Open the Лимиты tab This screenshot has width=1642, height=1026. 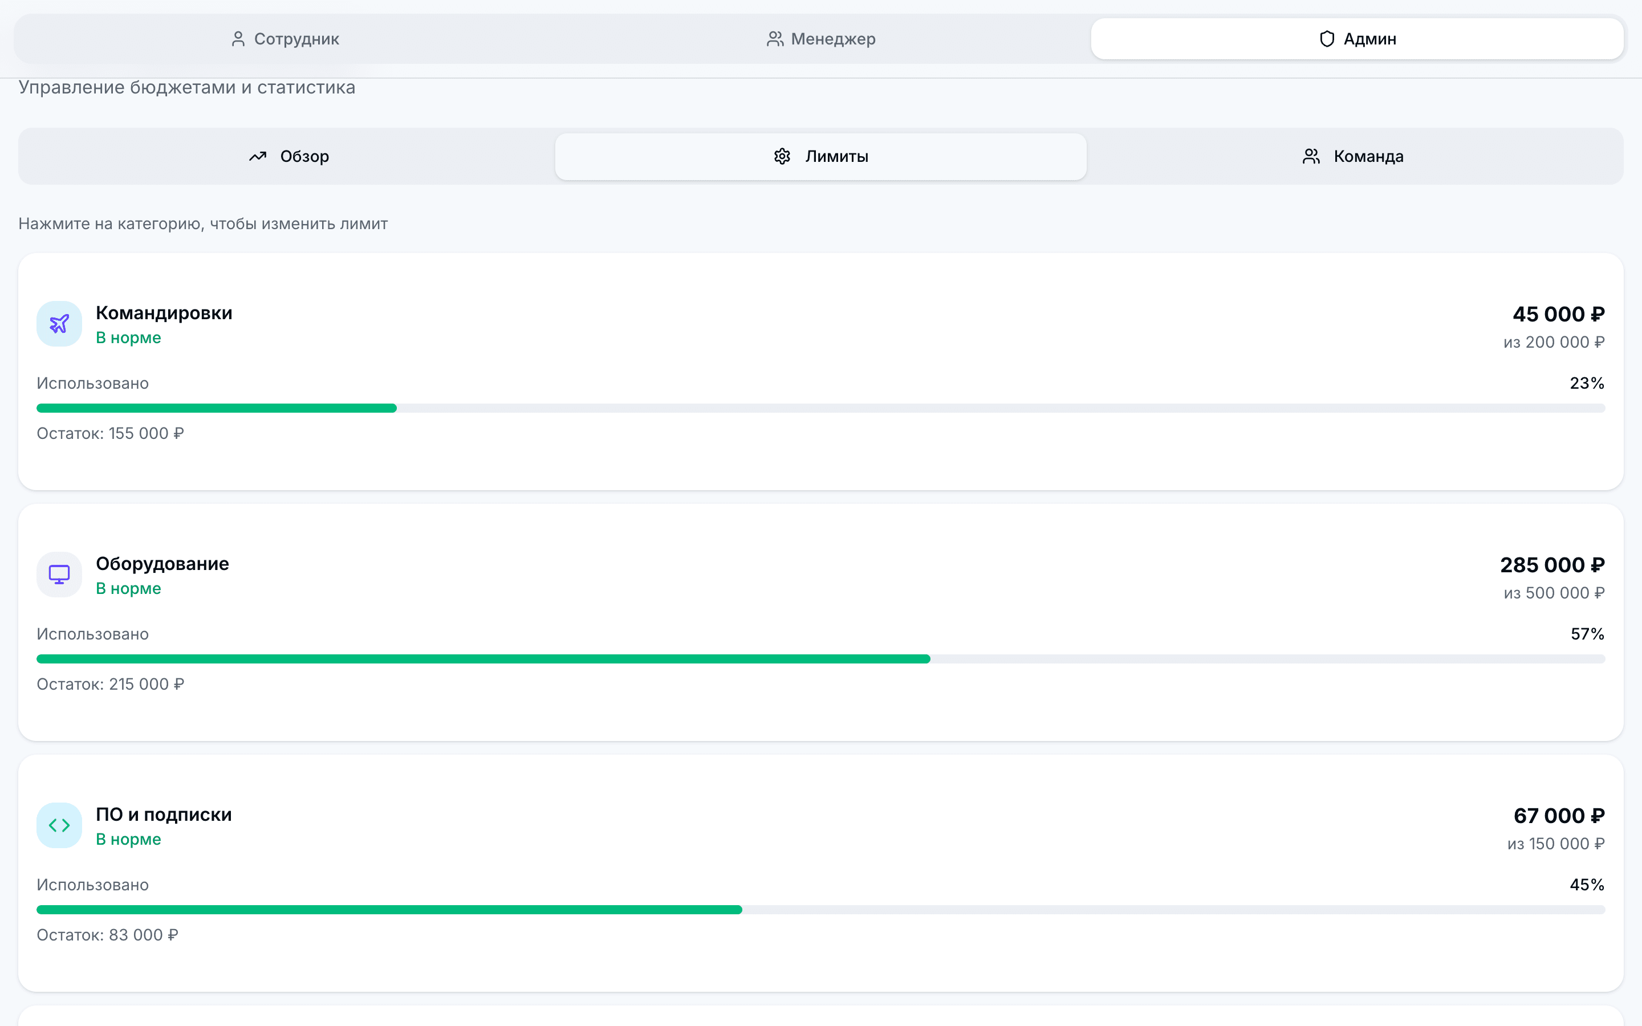coord(821,156)
